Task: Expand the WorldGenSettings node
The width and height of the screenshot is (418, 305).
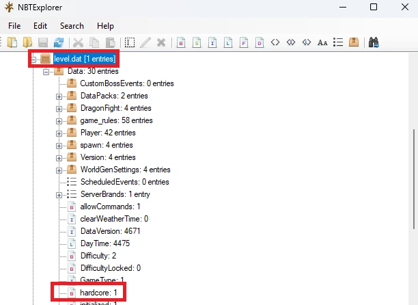Action: pos(59,170)
